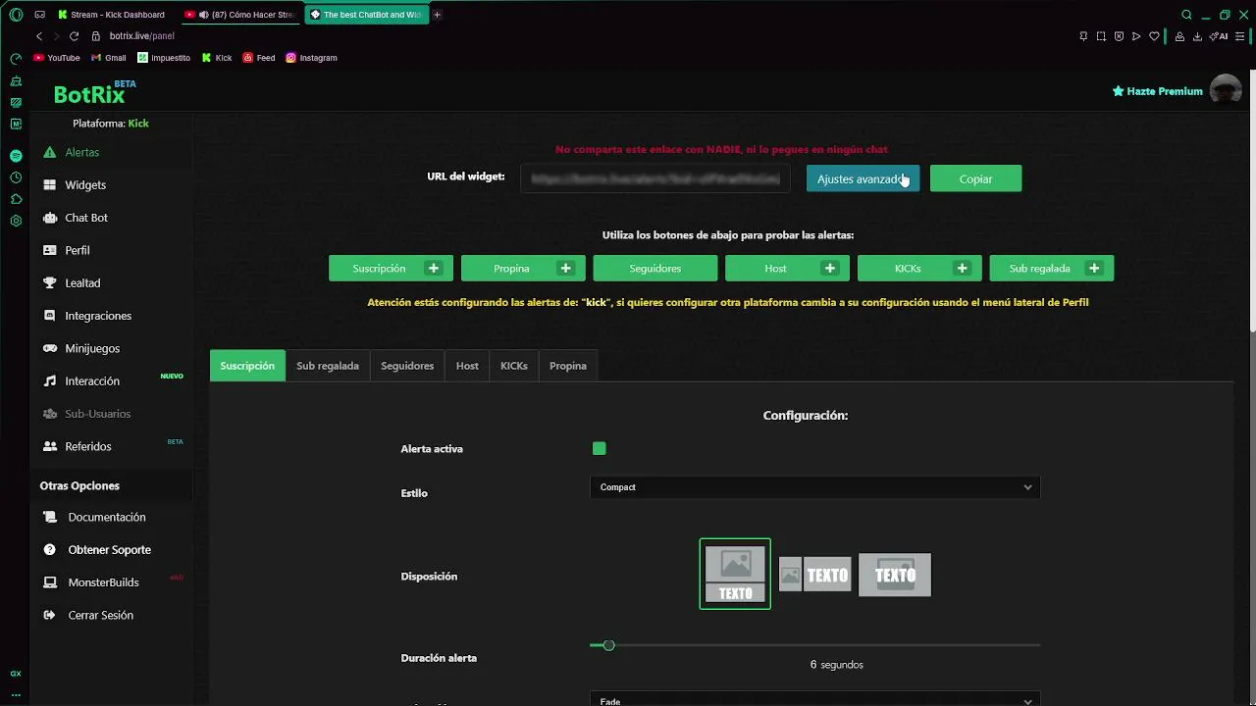Toggle the Alerta activa checkbox
Viewport: 1256px width, 706px height.
point(599,448)
